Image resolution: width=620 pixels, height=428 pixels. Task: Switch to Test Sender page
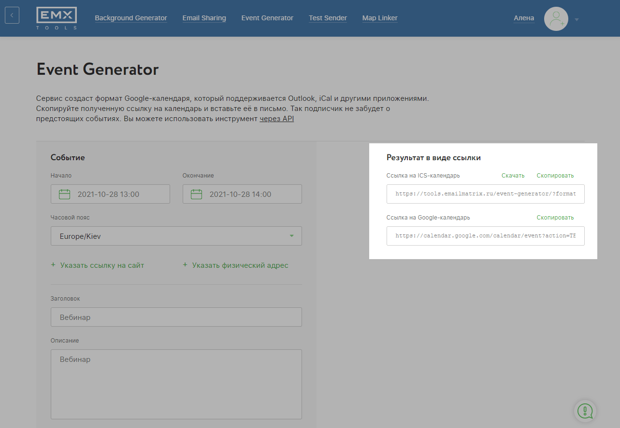(328, 18)
